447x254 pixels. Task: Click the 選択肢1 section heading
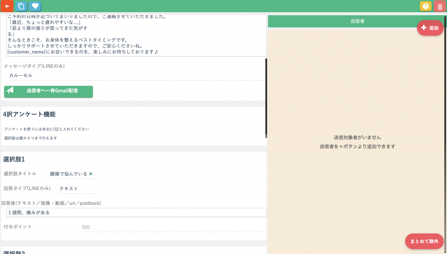coord(14,159)
